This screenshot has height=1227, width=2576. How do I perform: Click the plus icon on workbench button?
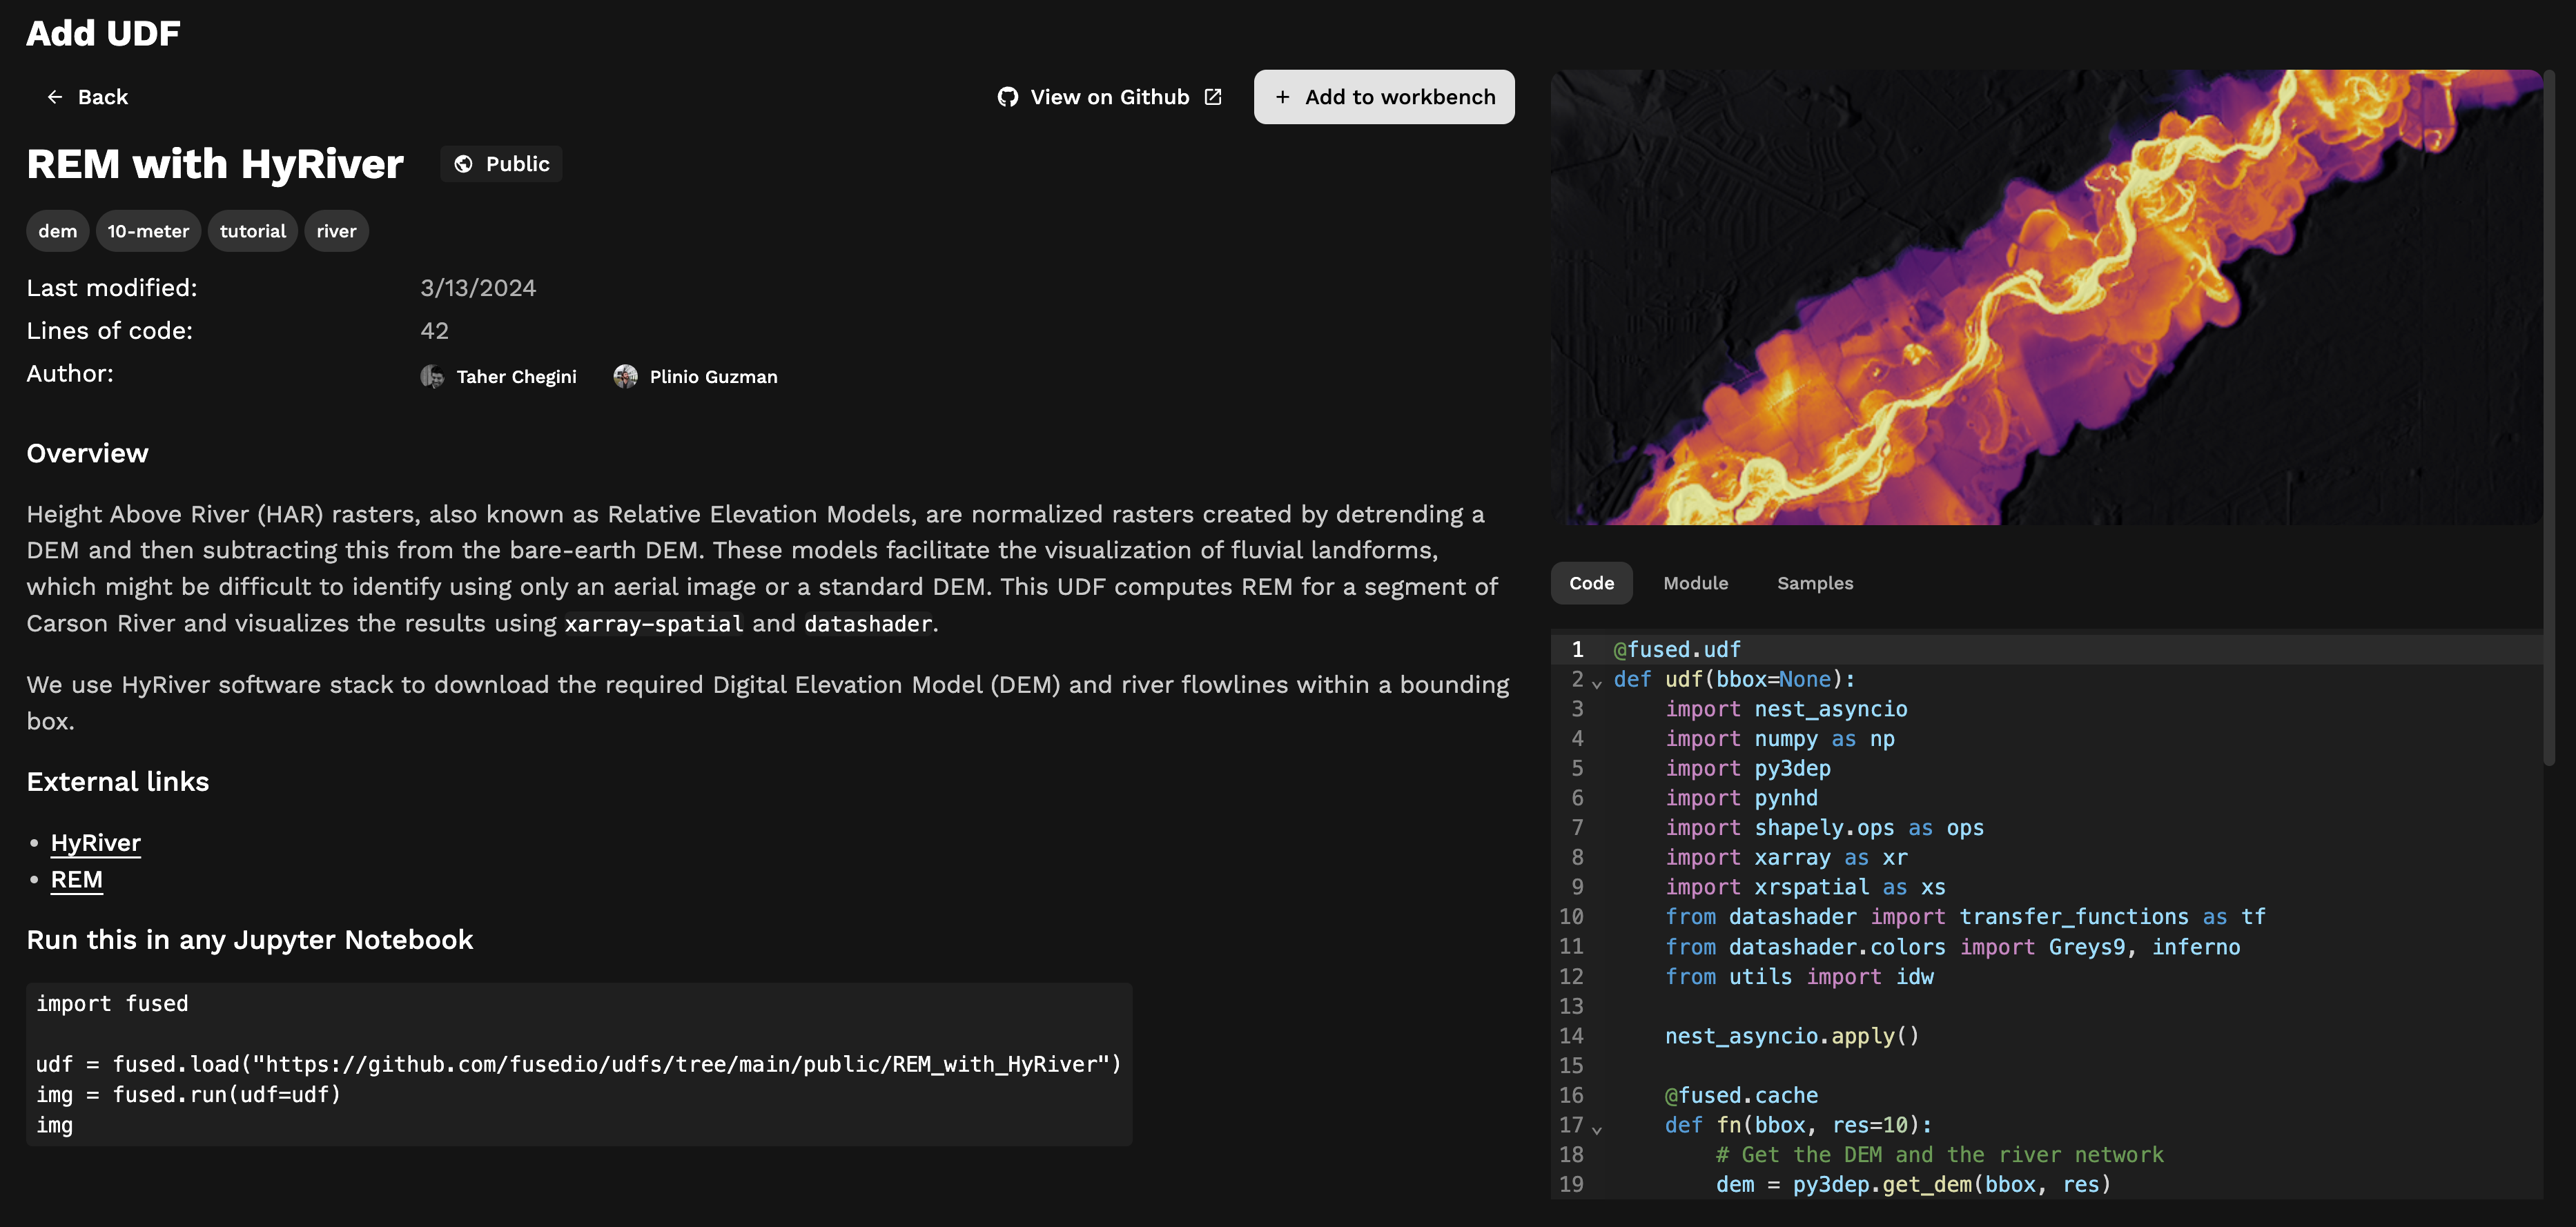[x=1282, y=97]
